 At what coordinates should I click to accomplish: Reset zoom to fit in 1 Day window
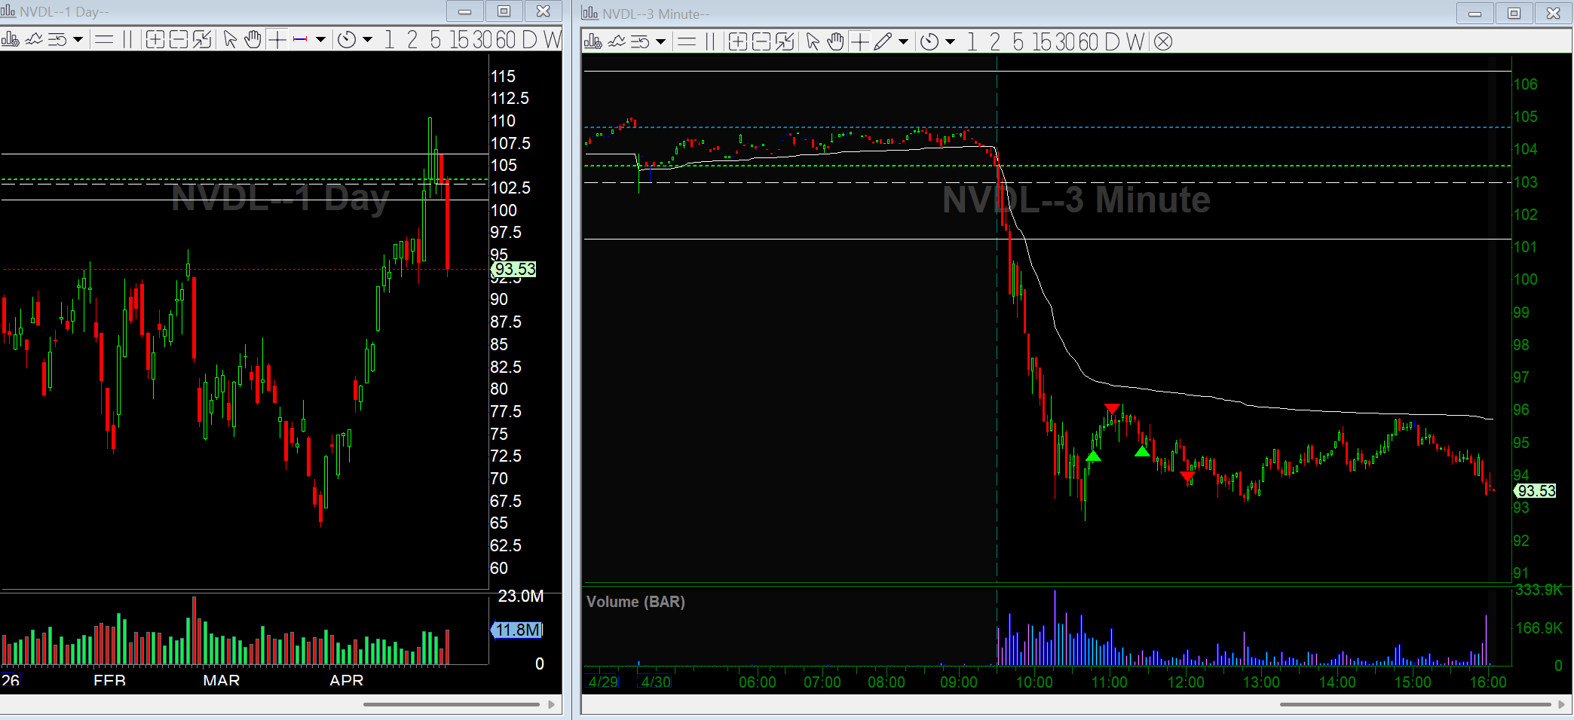[x=202, y=40]
